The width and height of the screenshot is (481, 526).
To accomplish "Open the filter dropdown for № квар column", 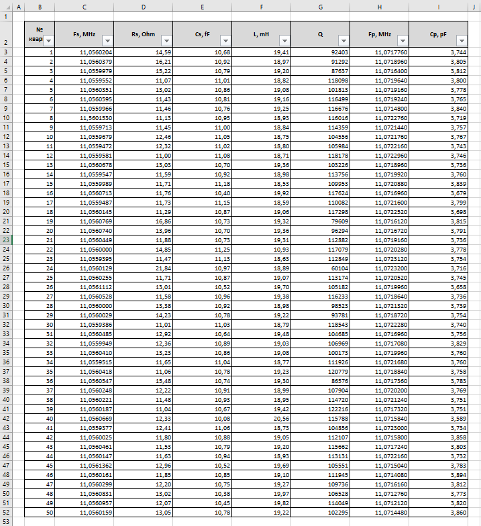I will coord(48,40).
